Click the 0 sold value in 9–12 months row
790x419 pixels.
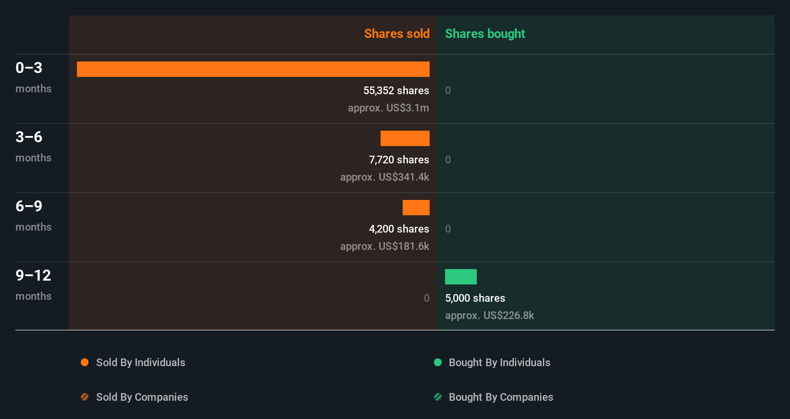pos(427,298)
